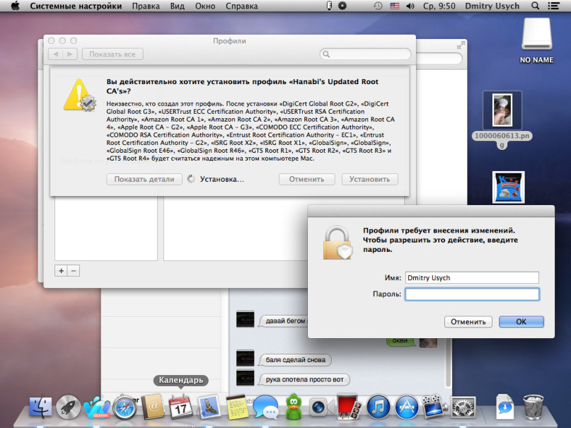
Task: Open Системные настройки menu
Action: pyautogui.click(x=76, y=6)
